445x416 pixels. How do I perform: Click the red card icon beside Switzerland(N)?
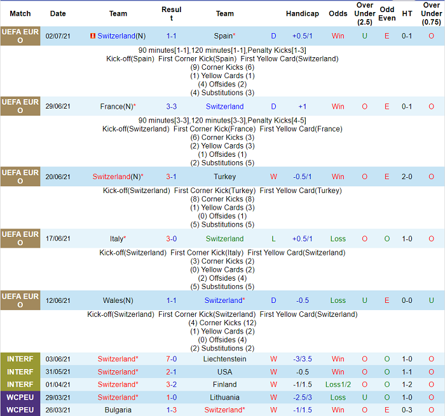[x=93, y=36]
